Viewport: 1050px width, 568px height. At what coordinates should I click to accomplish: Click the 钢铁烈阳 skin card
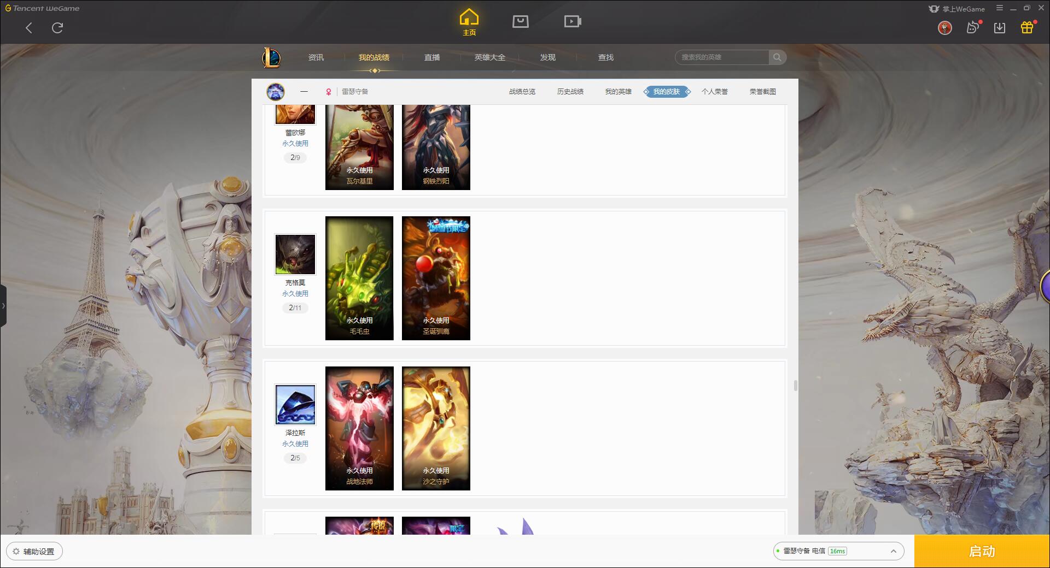point(436,147)
